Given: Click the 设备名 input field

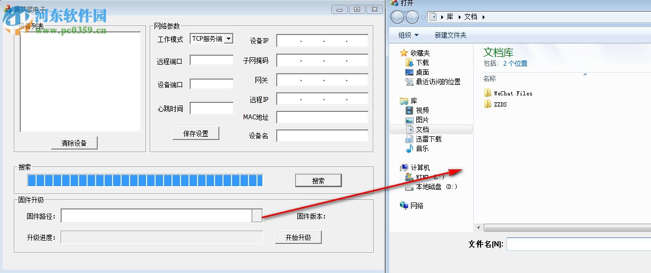Looking at the screenshot, I should (x=322, y=136).
